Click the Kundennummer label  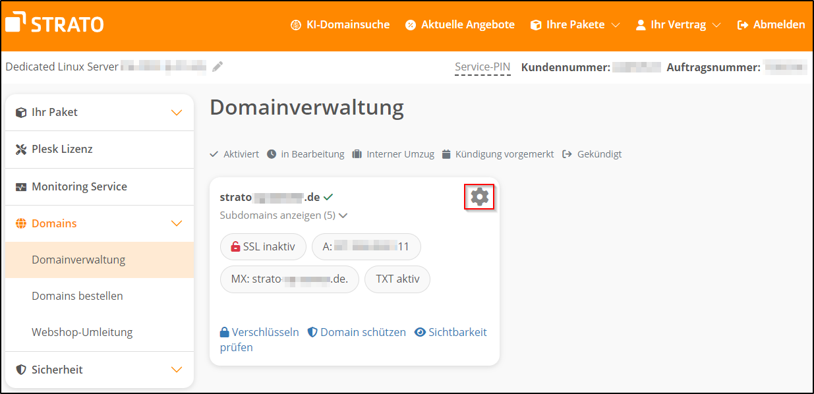click(x=566, y=67)
